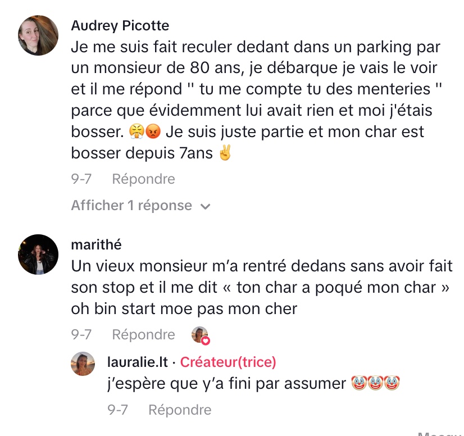Click the chevron beside Afficher 1 réponse

206,206
